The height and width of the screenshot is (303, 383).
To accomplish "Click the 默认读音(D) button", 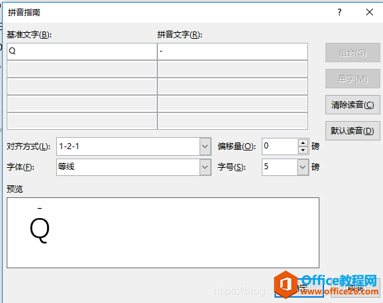I will 353,131.
